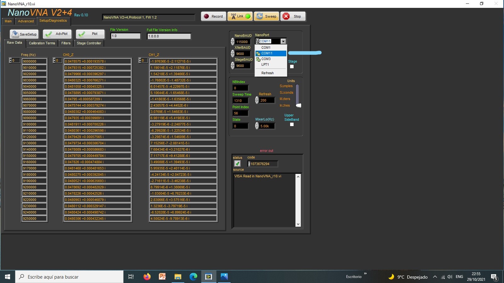
Task: Stop the measurement with Stop button
Action: click(293, 16)
